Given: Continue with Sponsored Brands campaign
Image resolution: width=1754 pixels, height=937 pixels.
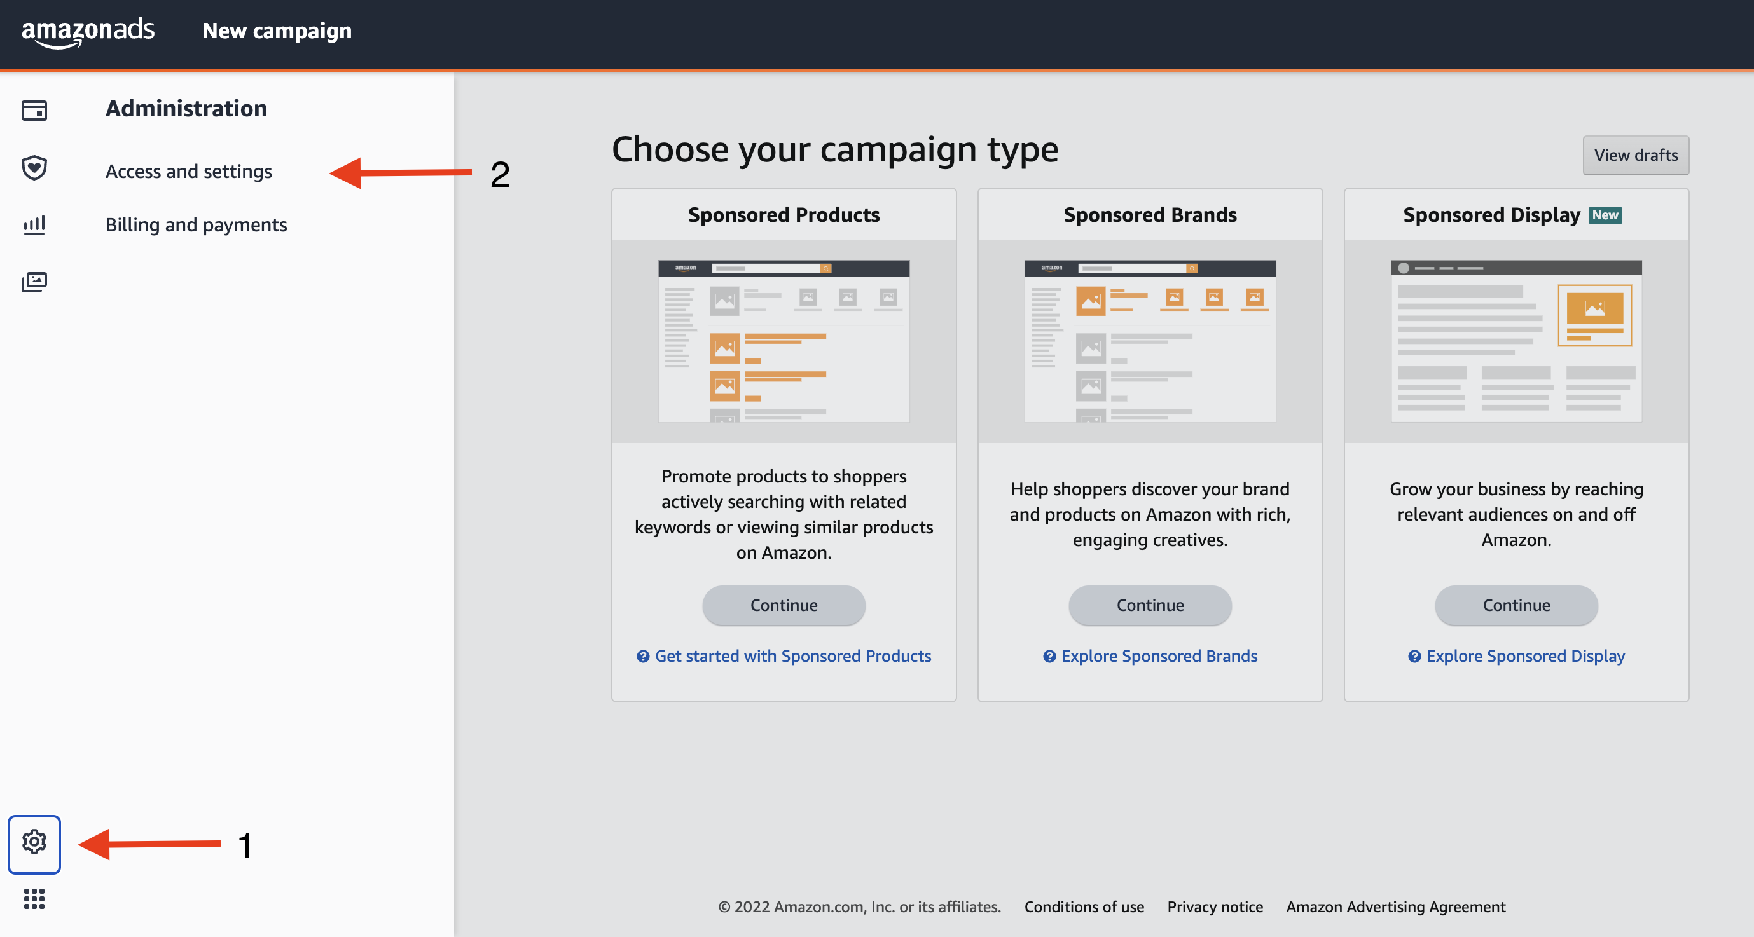Looking at the screenshot, I should [x=1150, y=605].
